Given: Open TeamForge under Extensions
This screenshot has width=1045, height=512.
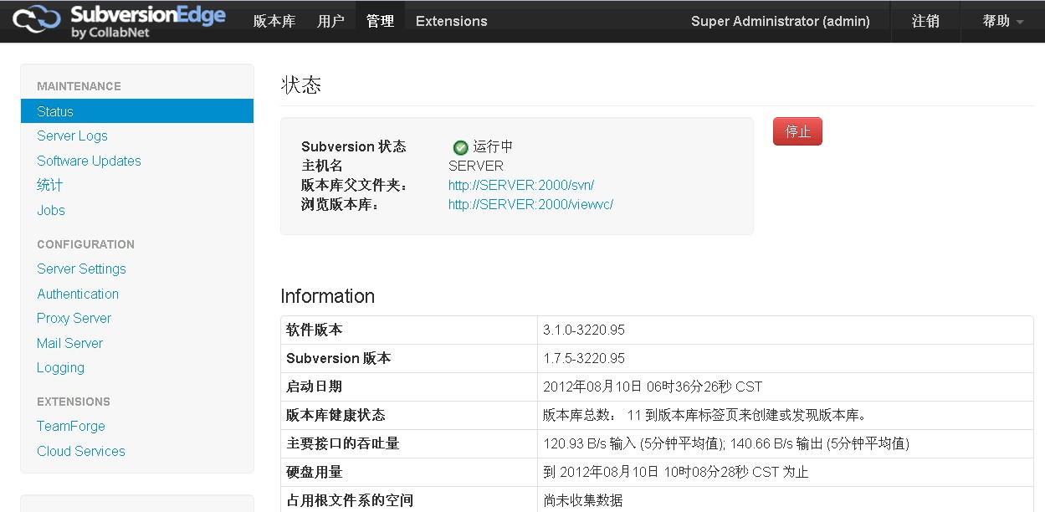Looking at the screenshot, I should (71, 426).
